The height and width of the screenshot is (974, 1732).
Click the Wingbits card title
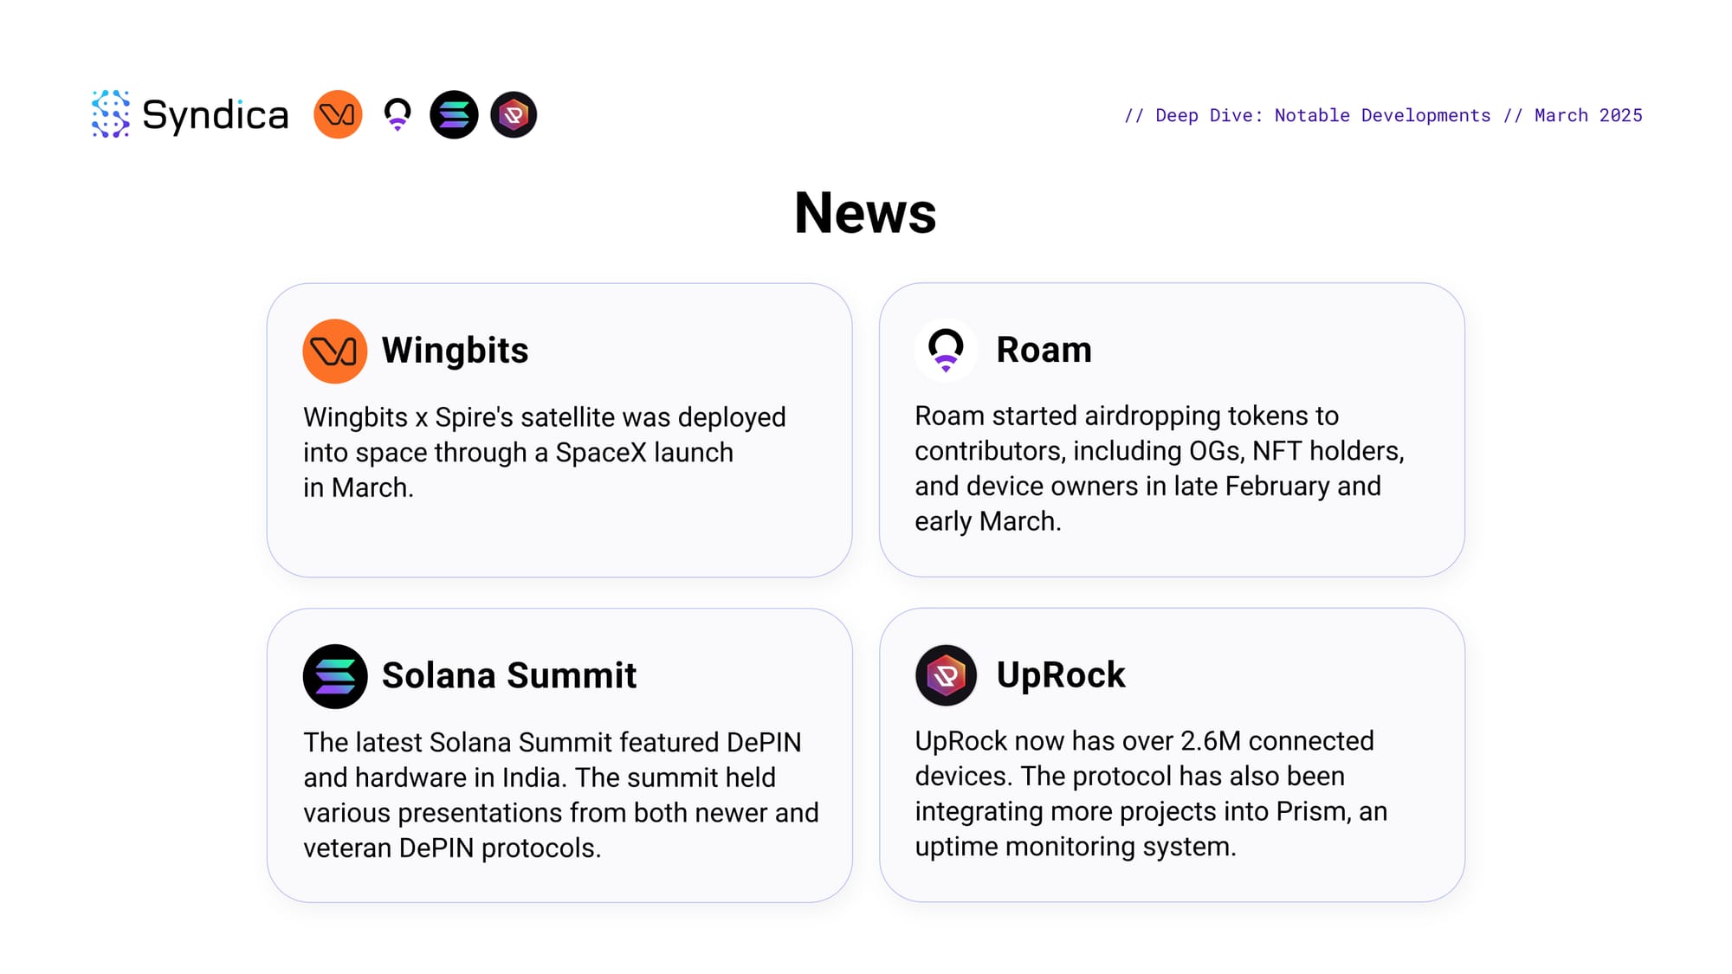tap(455, 351)
